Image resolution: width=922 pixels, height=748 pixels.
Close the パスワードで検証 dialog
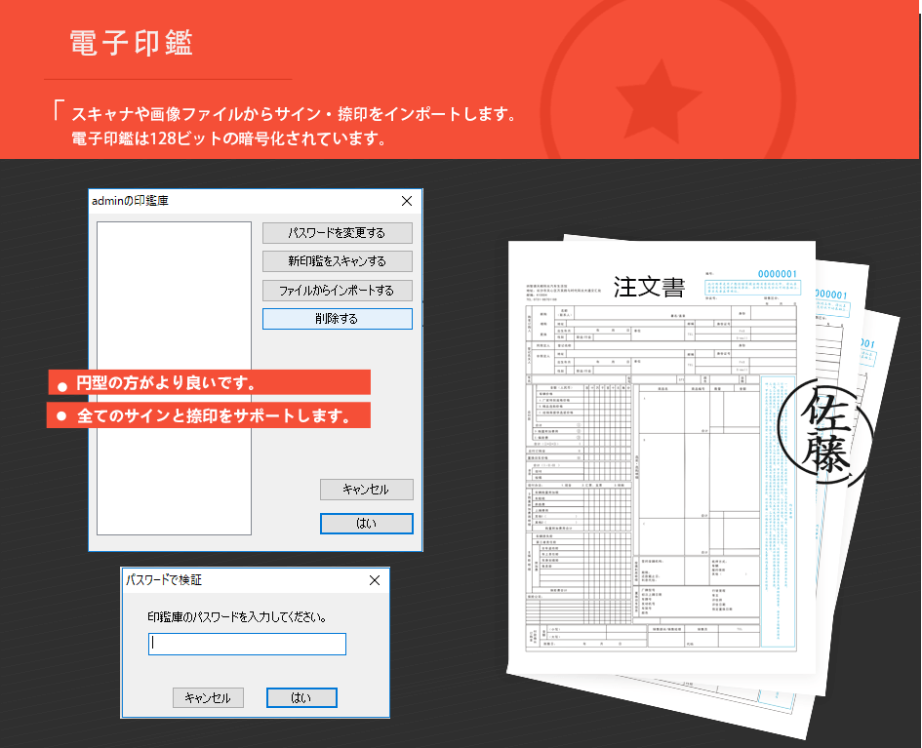pyautogui.click(x=375, y=580)
